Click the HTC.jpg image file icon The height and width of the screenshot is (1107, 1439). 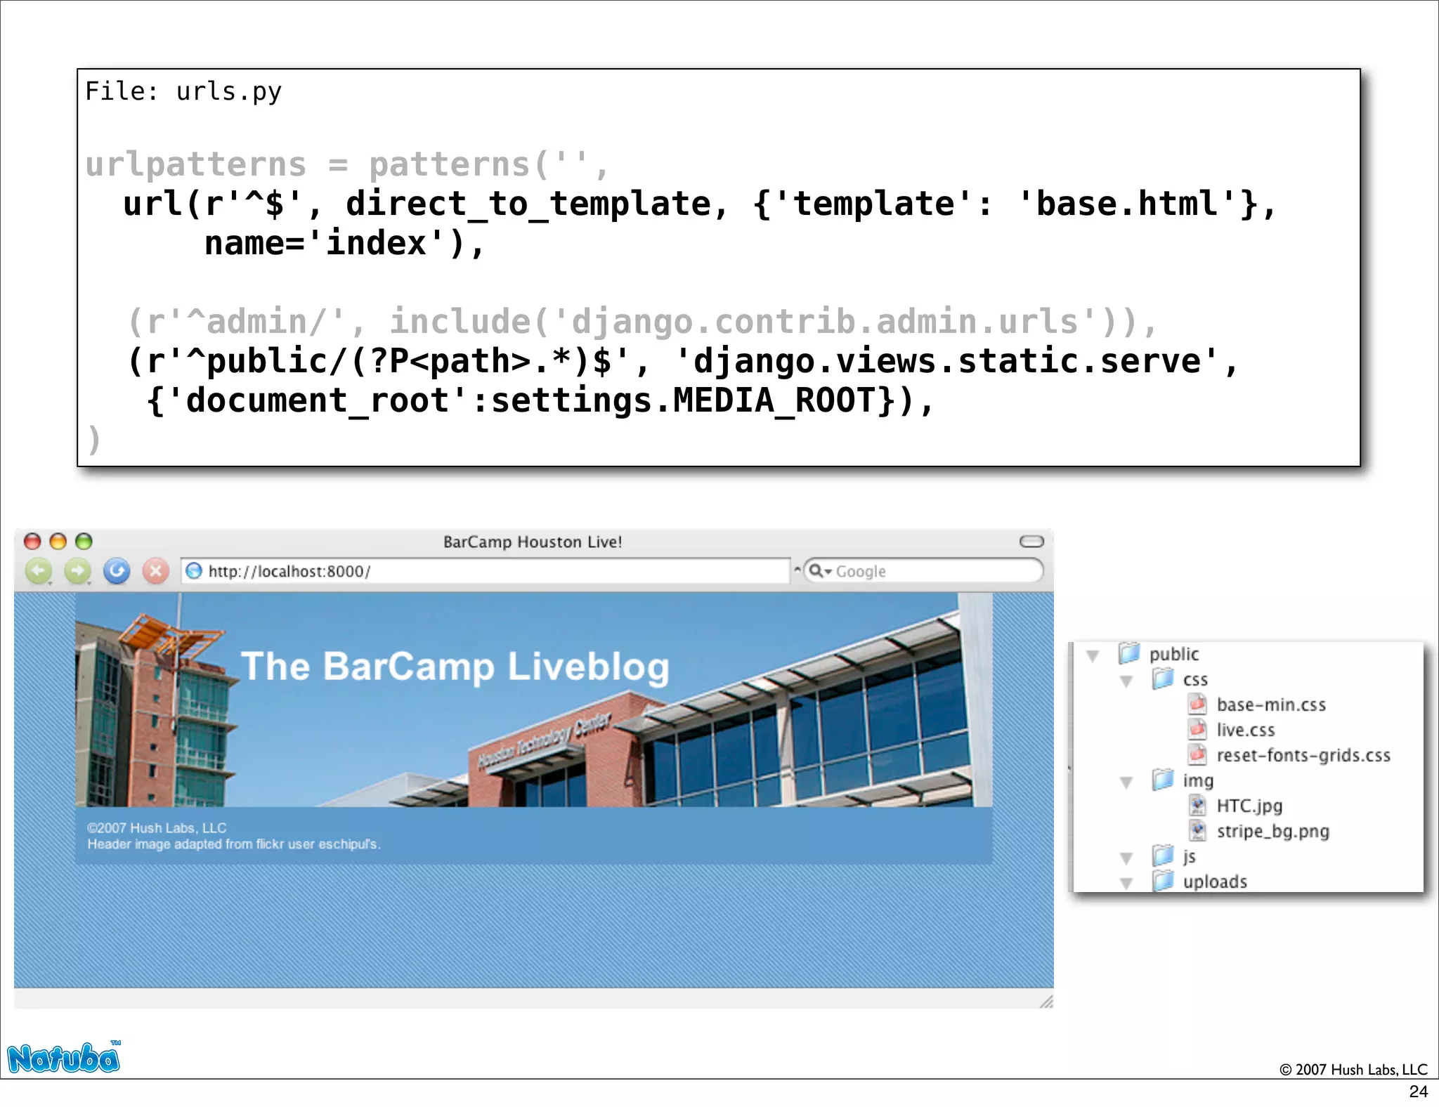click(x=1197, y=805)
